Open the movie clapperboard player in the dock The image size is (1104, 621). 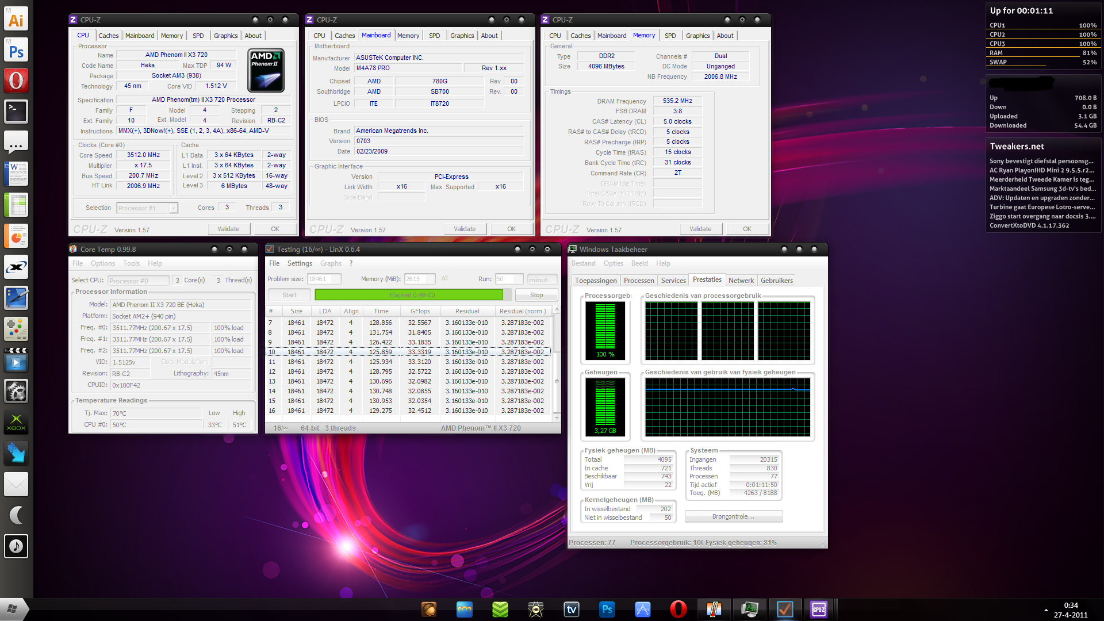click(16, 360)
